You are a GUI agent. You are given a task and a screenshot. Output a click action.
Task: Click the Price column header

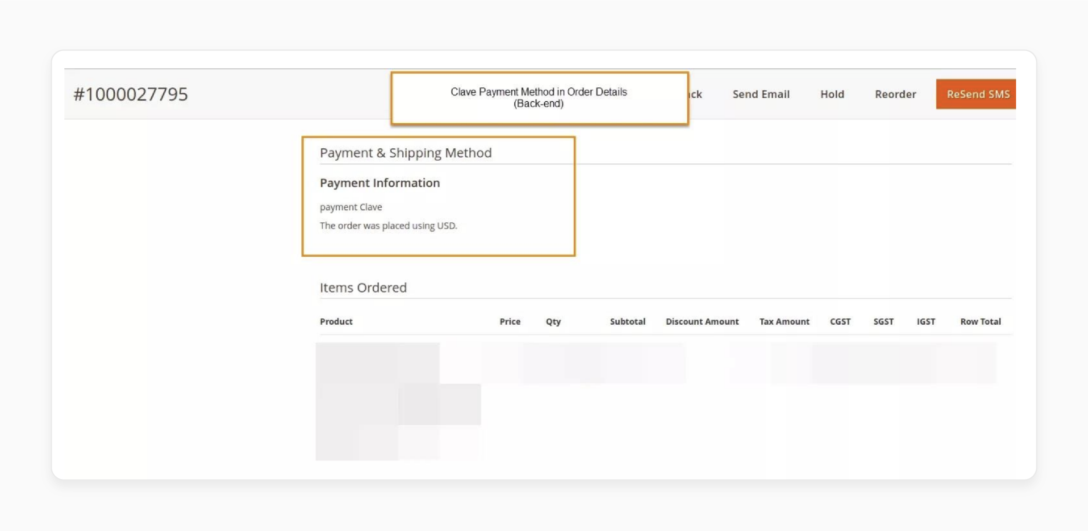click(510, 321)
